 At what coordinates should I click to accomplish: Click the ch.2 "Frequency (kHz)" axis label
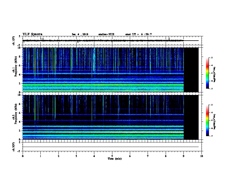point(16,114)
